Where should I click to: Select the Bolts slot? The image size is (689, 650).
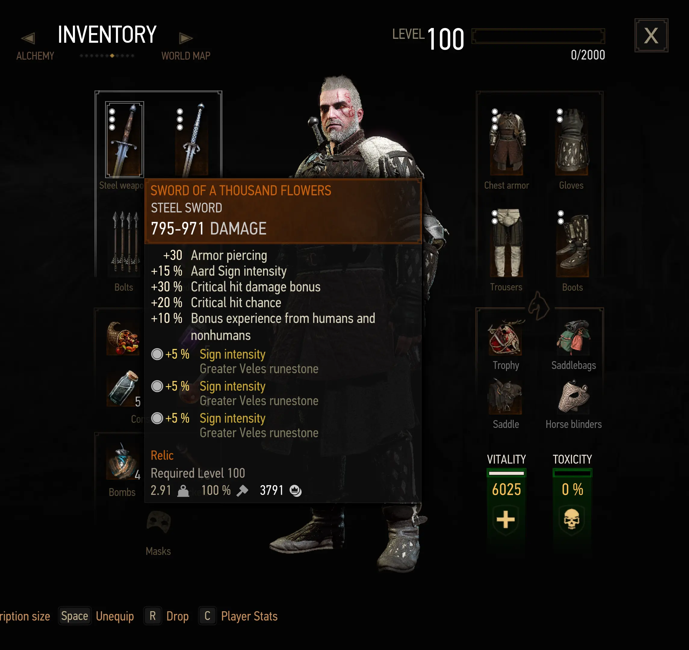(x=124, y=243)
